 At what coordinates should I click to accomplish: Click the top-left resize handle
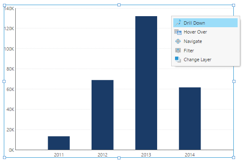(5, 5)
